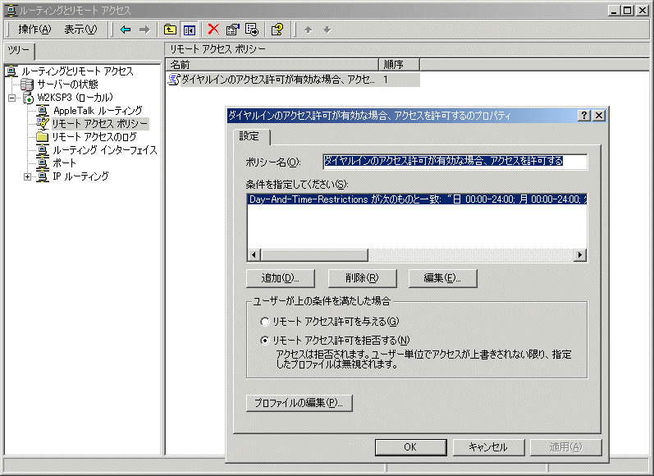Click the 追加(D)... button
654x476 pixels.
(281, 278)
